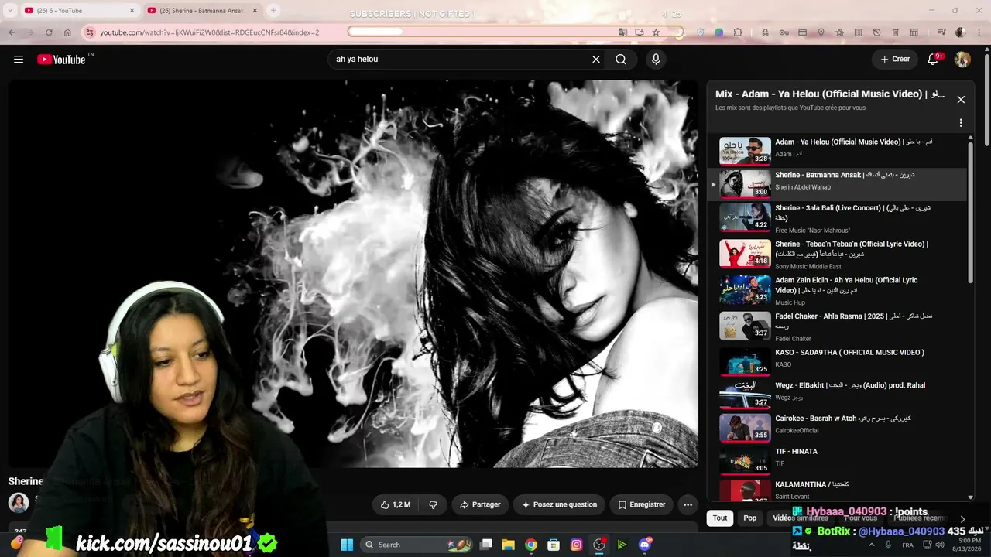Open the browser profile avatar
The height and width of the screenshot is (557, 991).
tap(961, 32)
